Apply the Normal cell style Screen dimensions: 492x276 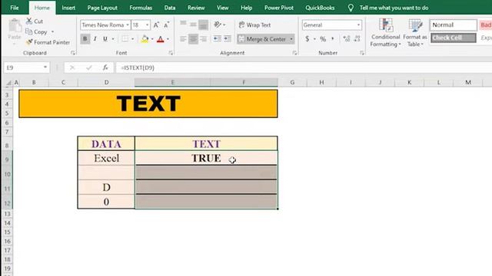[x=453, y=25]
